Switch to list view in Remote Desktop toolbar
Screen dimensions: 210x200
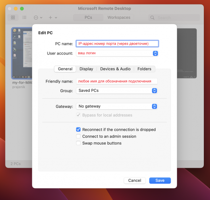coord(24,17)
